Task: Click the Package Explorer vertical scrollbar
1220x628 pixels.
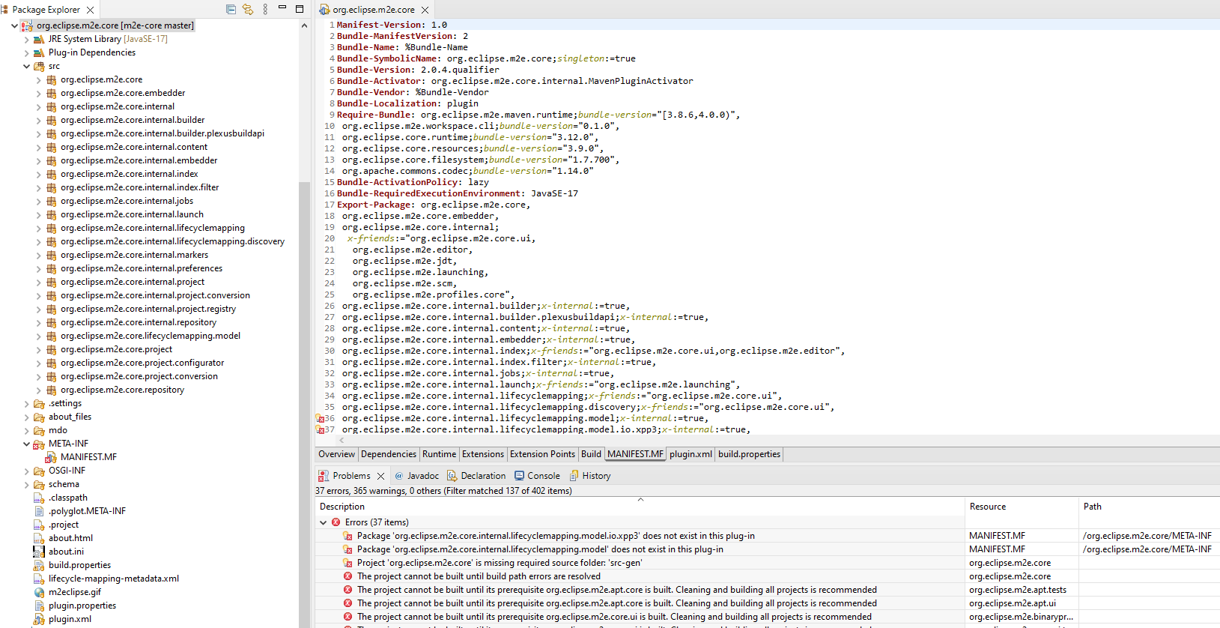Action: click(304, 405)
